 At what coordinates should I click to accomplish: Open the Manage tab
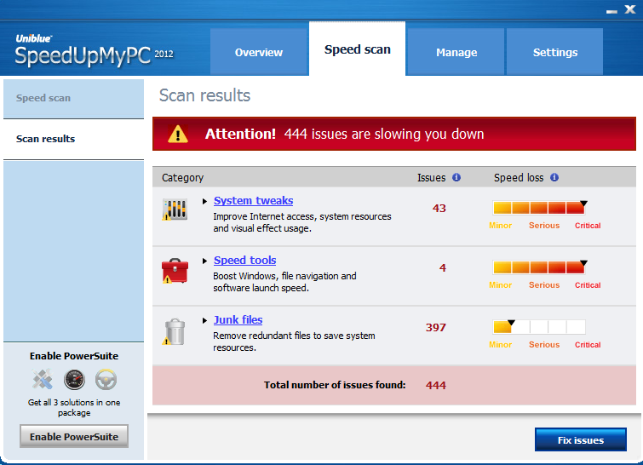pos(456,52)
